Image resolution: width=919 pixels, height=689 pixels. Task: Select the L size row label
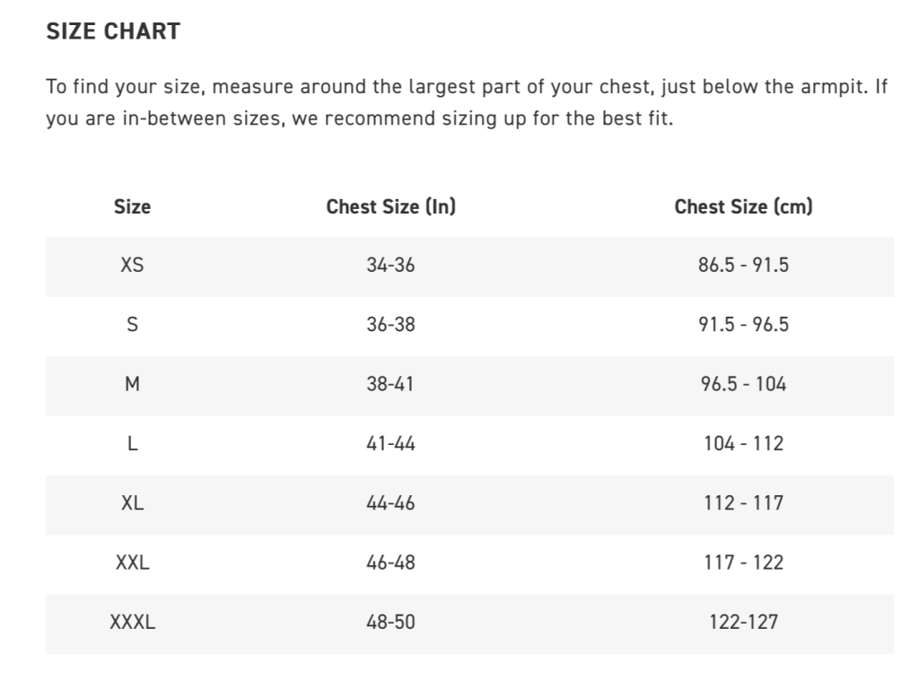click(132, 443)
